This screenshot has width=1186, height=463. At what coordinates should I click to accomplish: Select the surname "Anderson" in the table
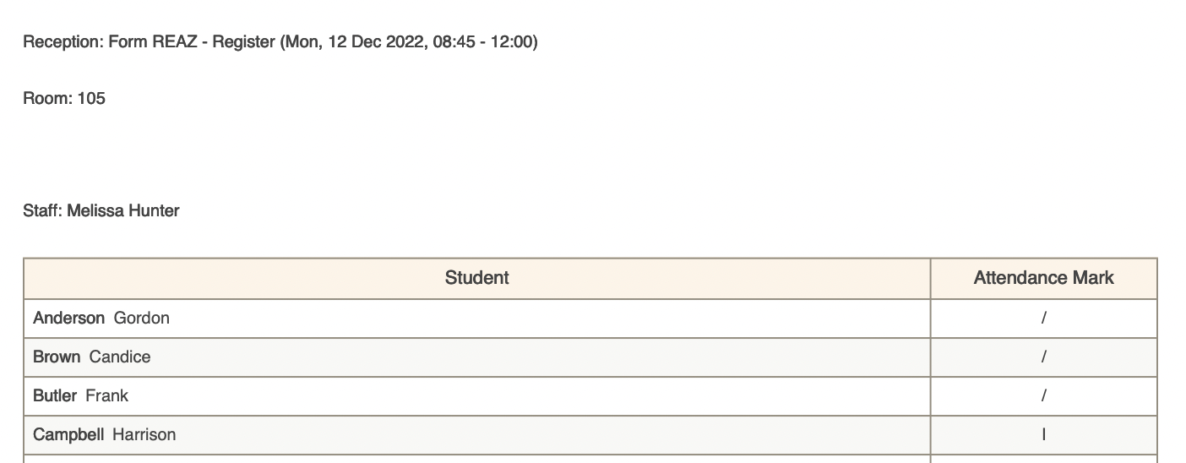68,318
